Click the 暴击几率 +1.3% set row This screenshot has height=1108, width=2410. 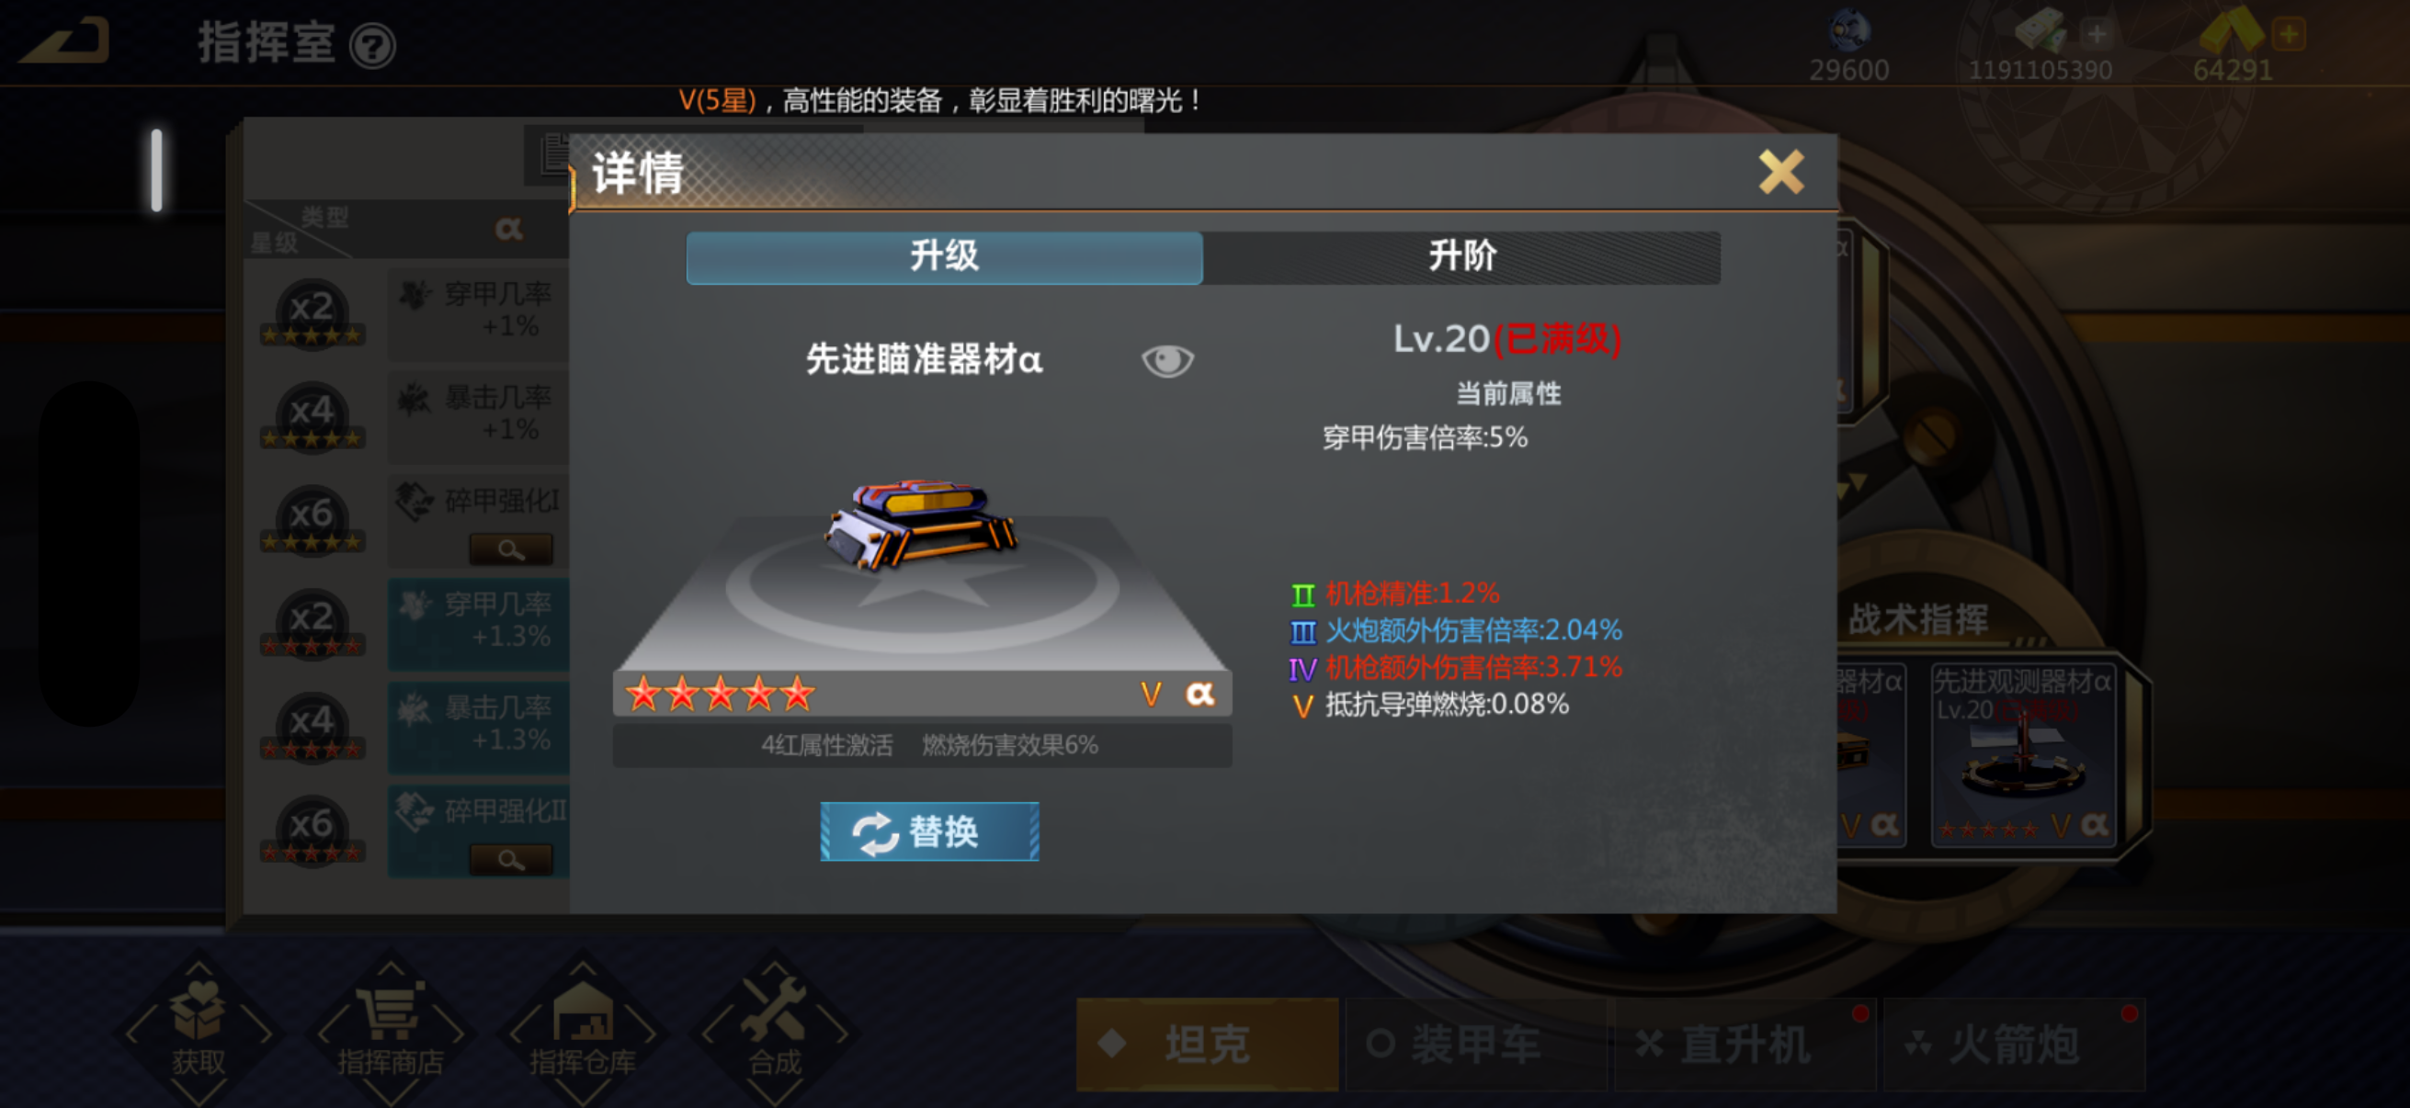[478, 726]
